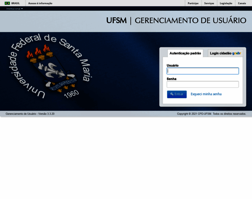Screen dimensions: 252x199
Task: Click the Brazil flag icon
Action: 7,3
